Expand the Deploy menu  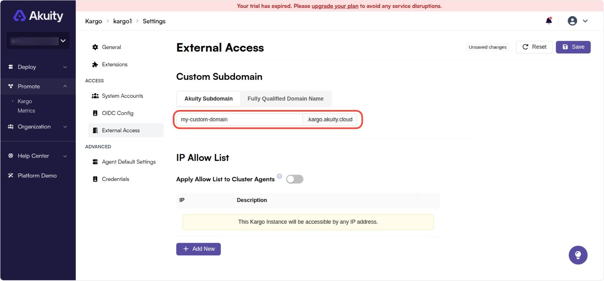coord(65,67)
